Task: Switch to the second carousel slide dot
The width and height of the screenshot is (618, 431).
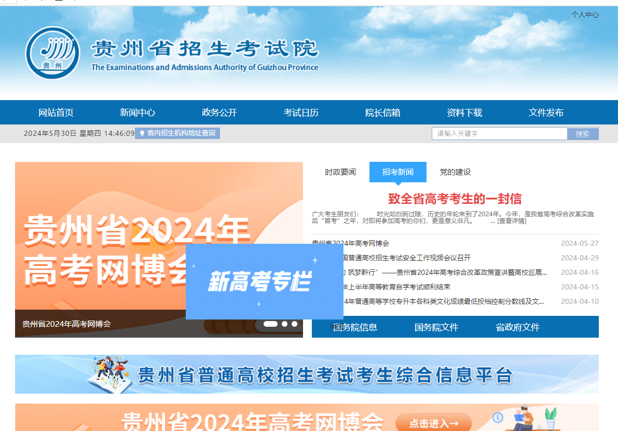Action: point(284,324)
